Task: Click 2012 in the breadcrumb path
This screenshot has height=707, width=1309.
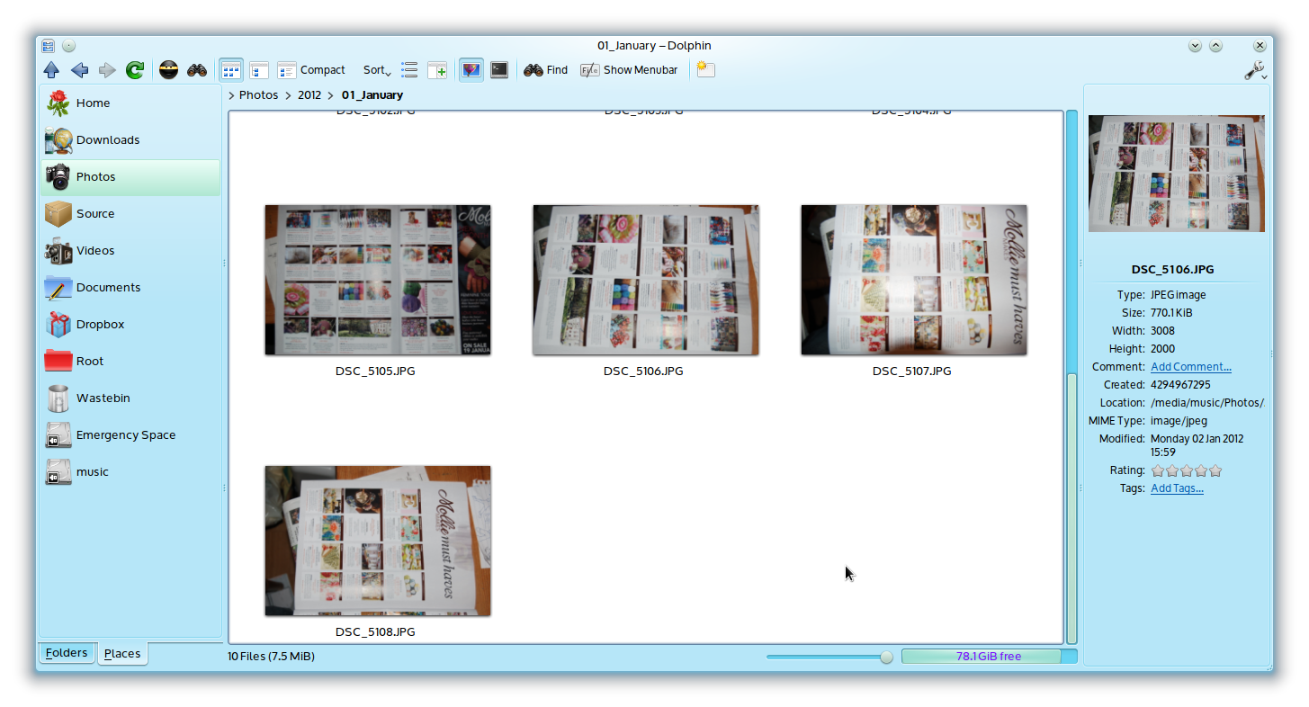Action: pyautogui.click(x=309, y=95)
